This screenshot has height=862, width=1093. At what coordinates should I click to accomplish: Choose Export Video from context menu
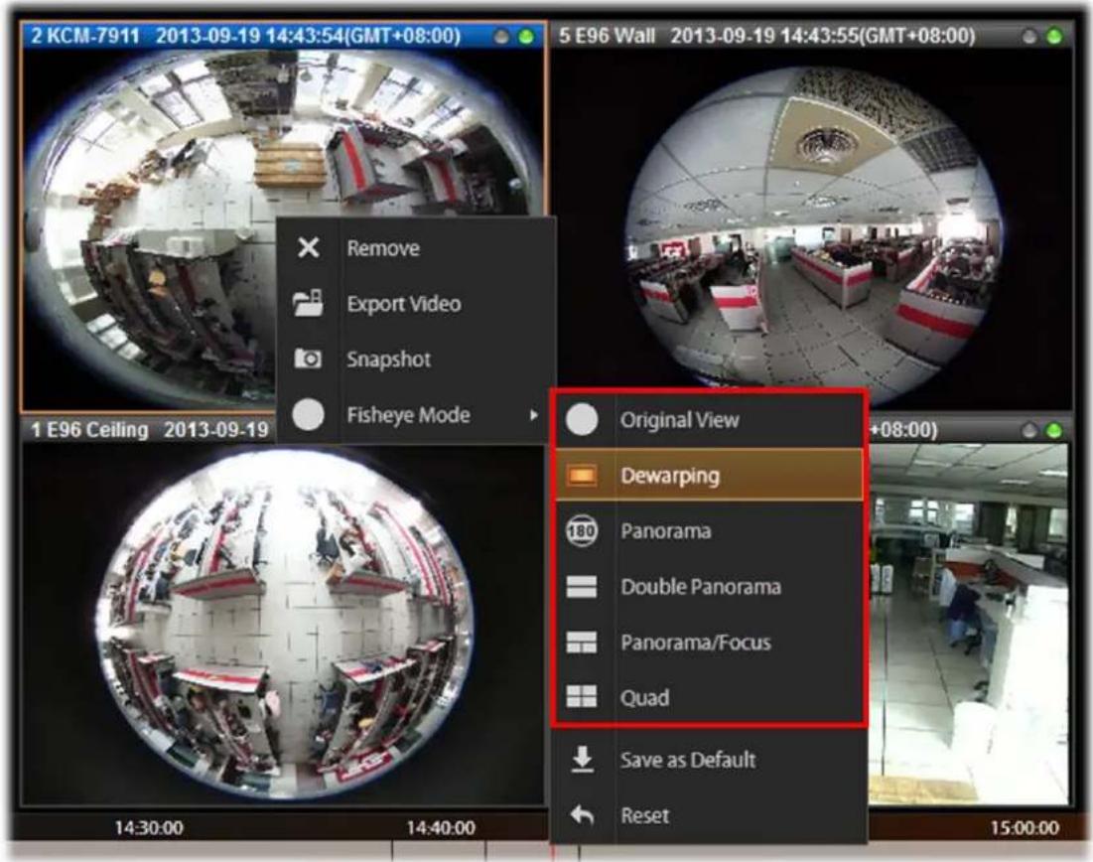[416, 303]
